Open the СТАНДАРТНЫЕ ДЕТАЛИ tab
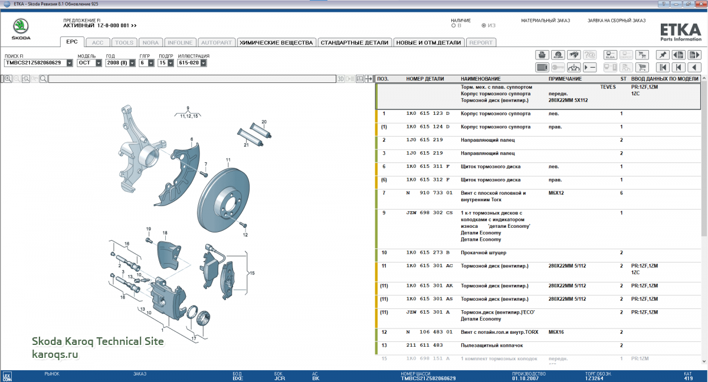 [x=355, y=42]
